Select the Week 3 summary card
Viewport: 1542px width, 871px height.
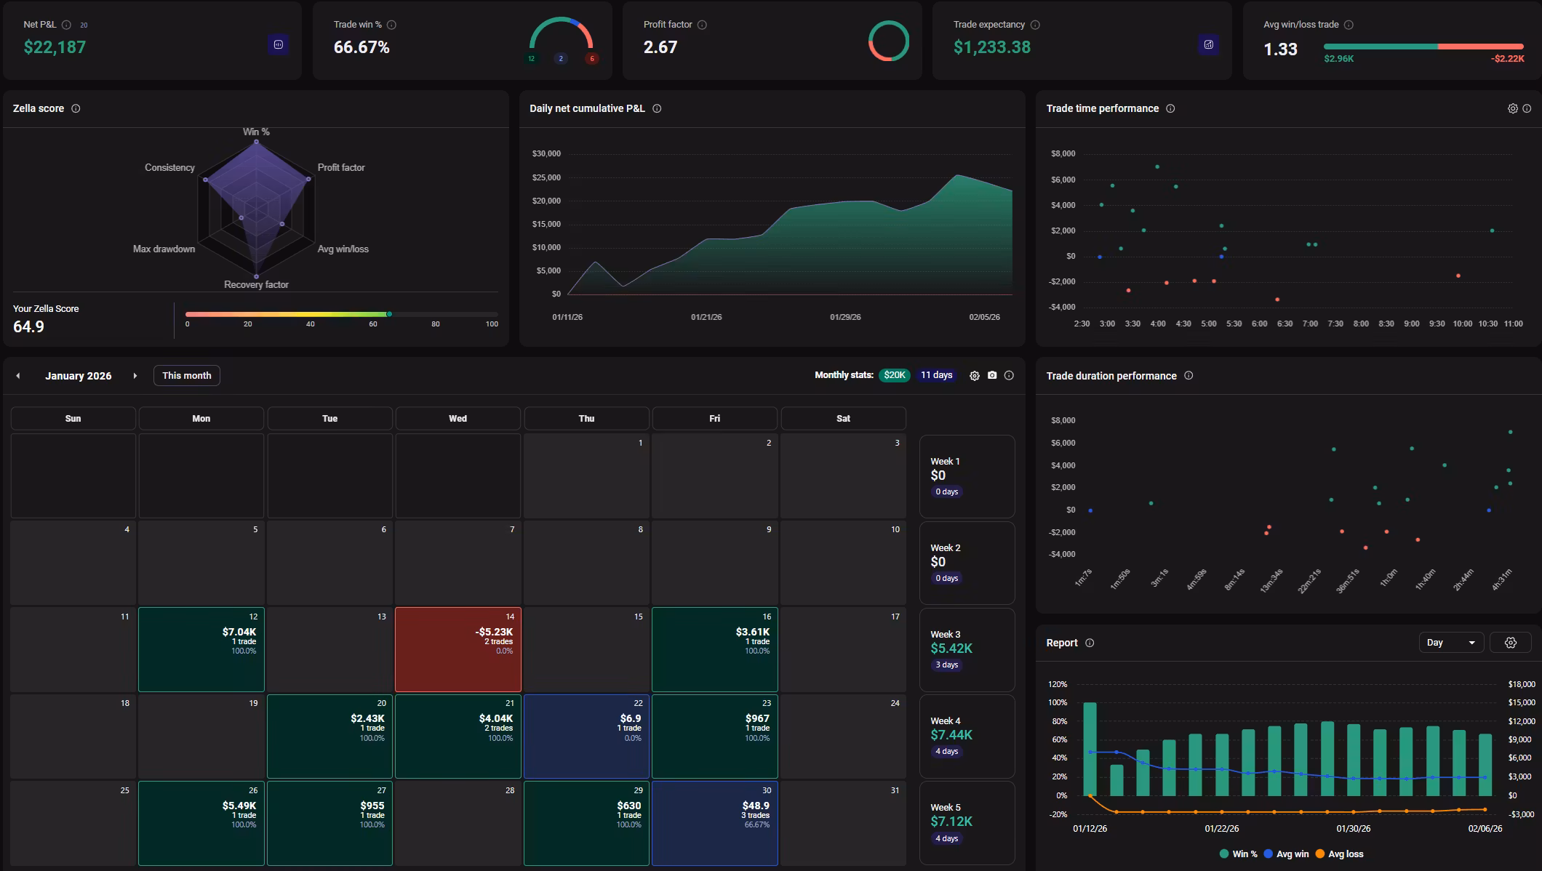click(967, 649)
